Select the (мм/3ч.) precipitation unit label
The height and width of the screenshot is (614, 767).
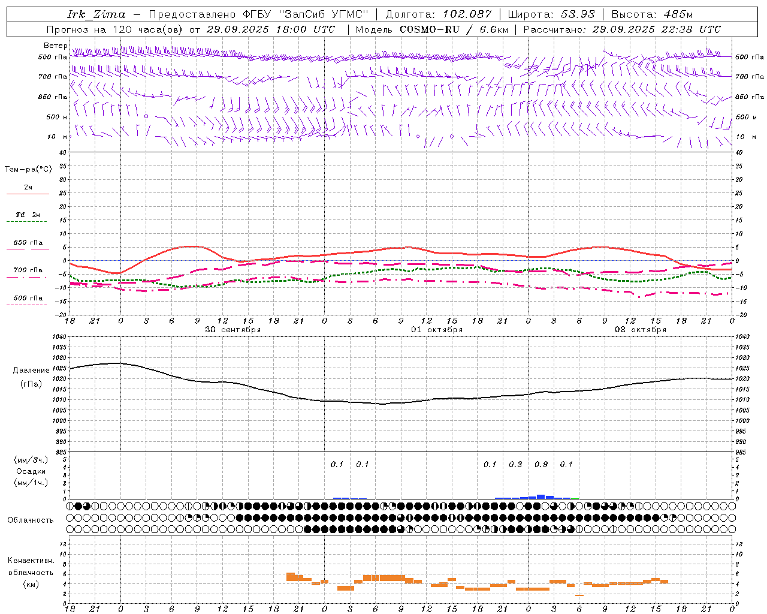(x=31, y=460)
